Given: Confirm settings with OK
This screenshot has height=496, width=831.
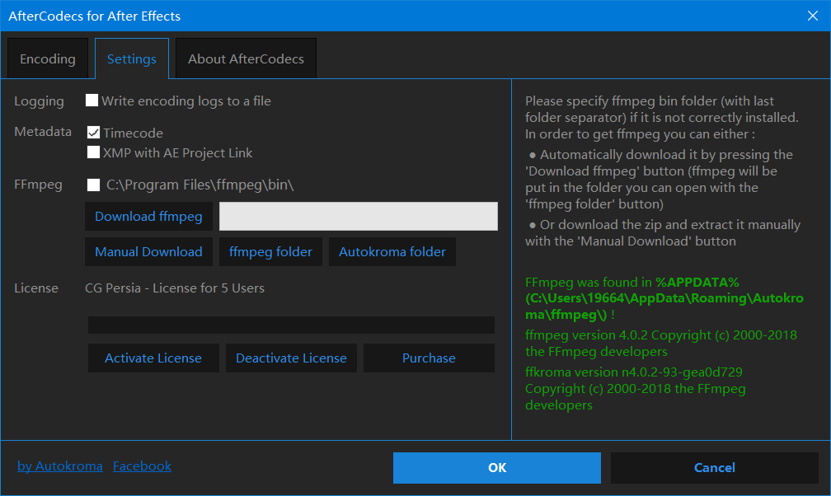Looking at the screenshot, I should 496,467.
